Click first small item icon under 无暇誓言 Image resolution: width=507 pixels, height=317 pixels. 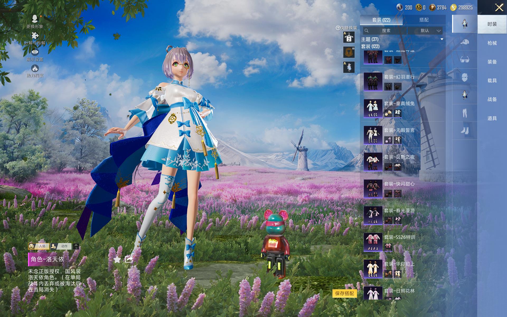click(x=388, y=140)
